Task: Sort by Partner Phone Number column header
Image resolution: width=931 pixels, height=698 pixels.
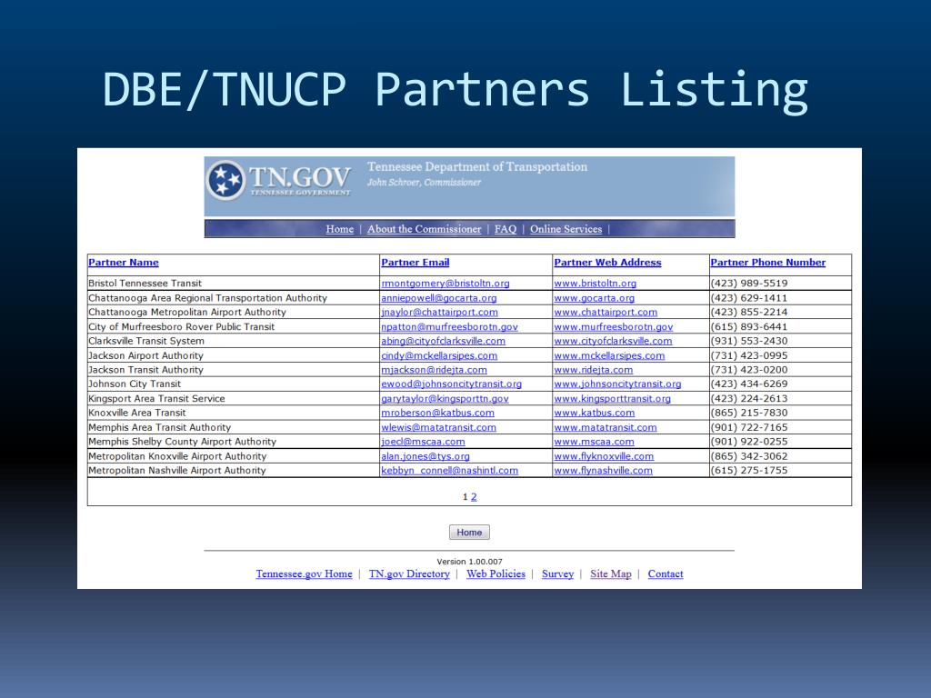Action: point(767,263)
